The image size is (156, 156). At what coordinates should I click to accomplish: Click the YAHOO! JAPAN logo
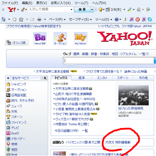click(x=125, y=38)
